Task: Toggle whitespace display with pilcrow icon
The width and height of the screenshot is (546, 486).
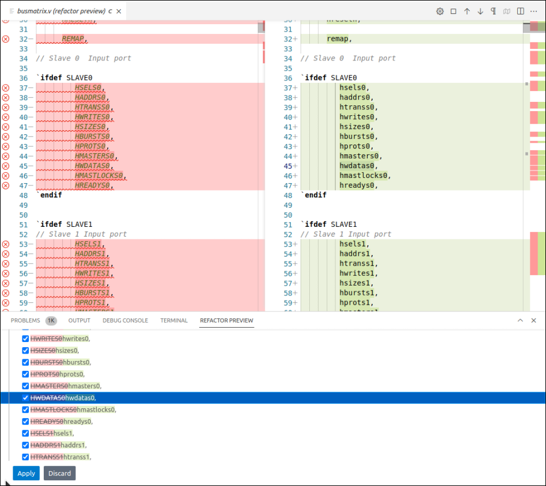Action: pyautogui.click(x=494, y=11)
